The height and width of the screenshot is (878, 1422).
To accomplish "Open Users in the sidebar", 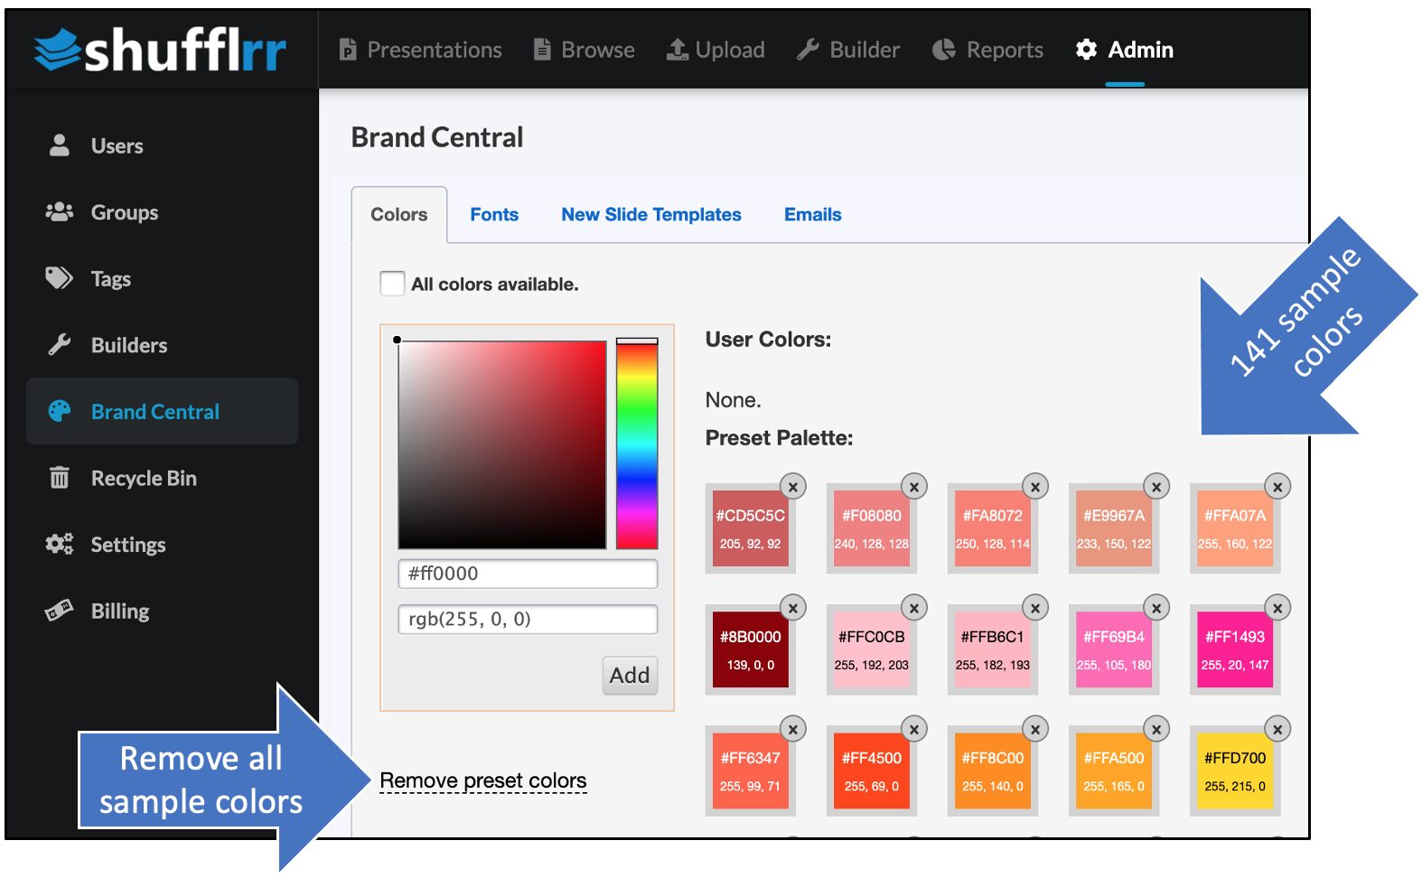I will pyautogui.click(x=117, y=145).
